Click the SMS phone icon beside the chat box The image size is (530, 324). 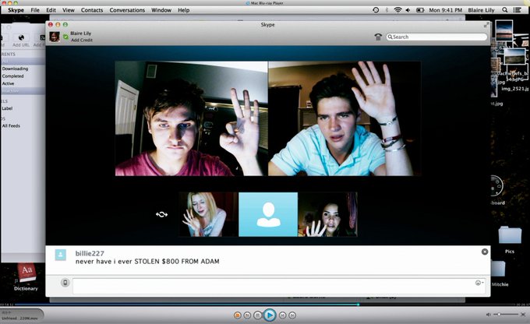[65, 283]
